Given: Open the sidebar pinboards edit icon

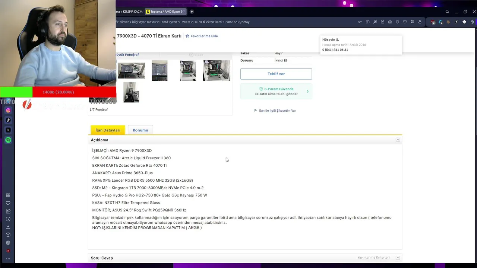Looking at the screenshot, I should [8, 211].
